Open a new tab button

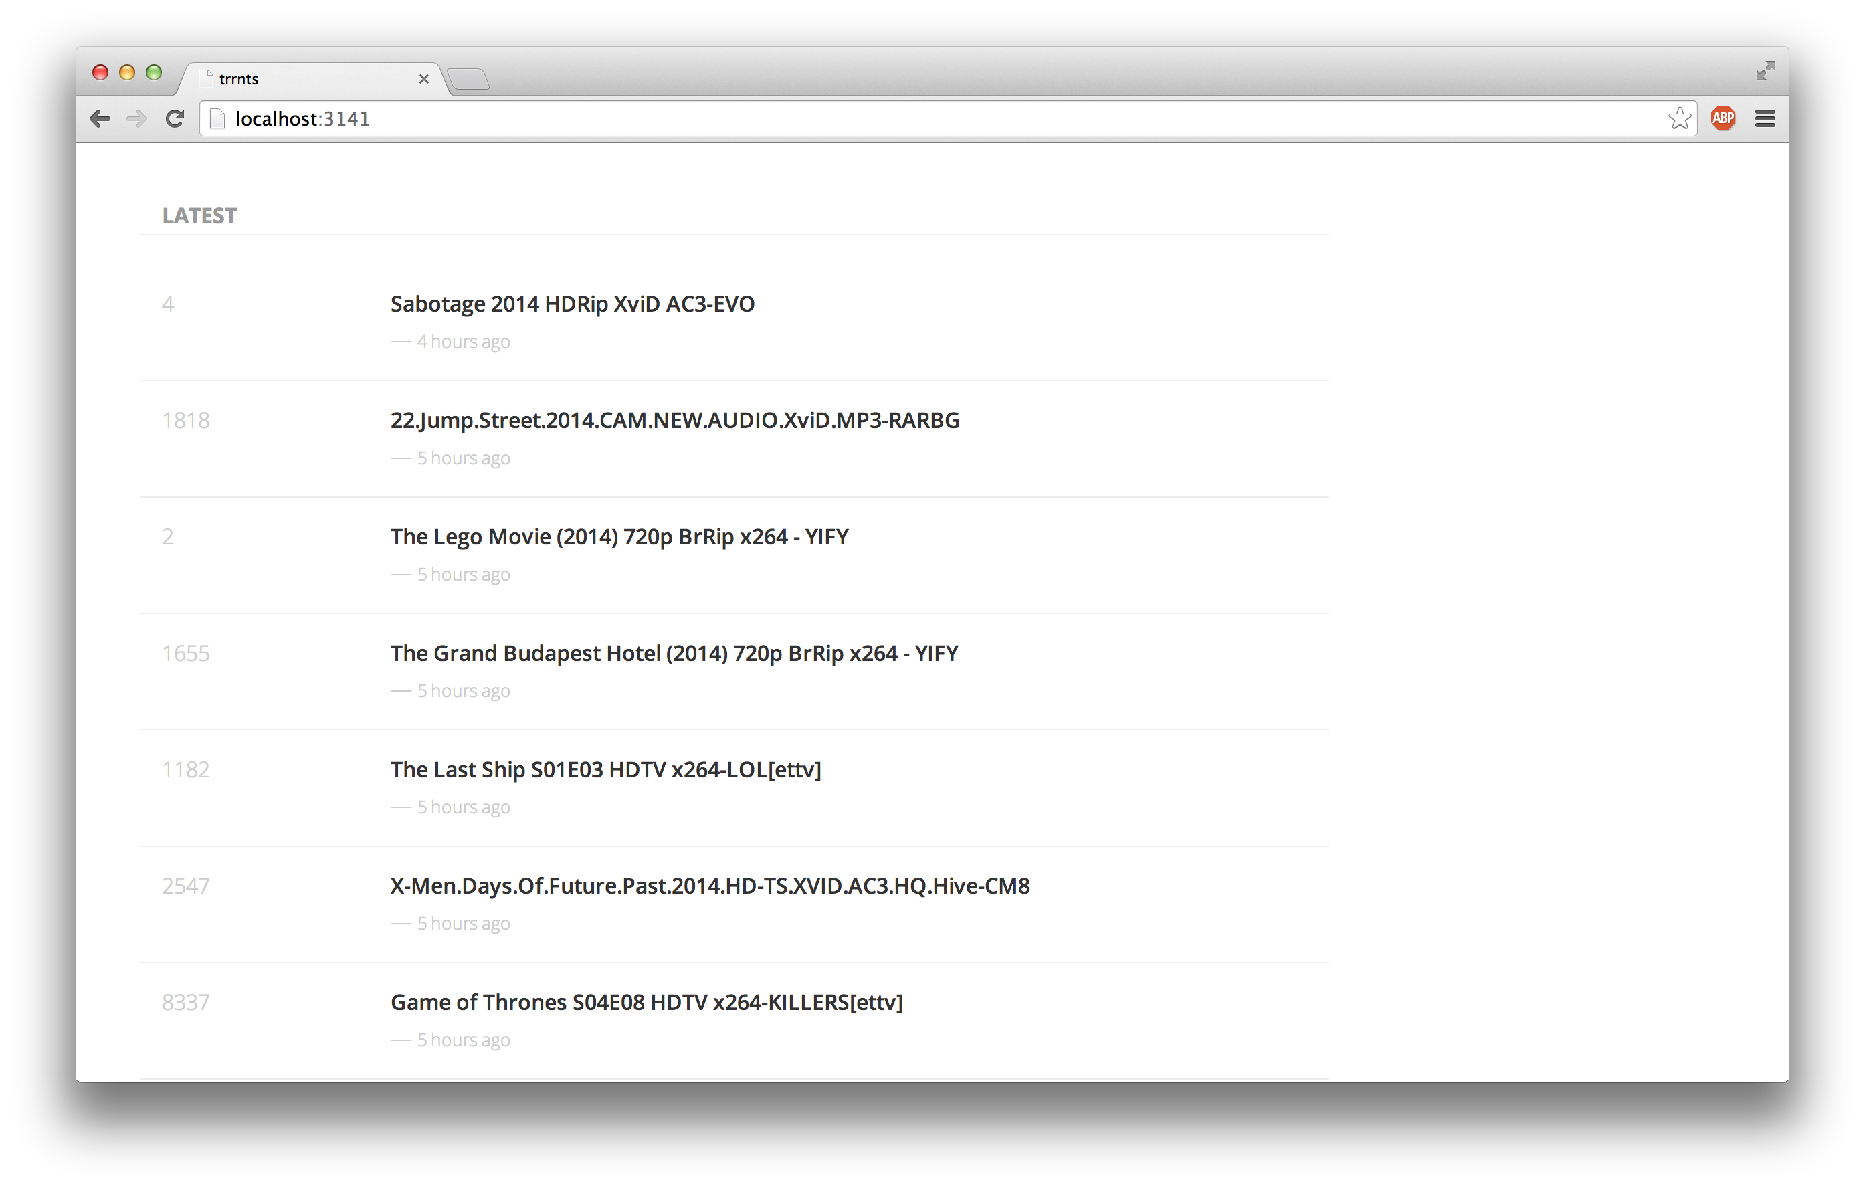click(x=468, y=79)
